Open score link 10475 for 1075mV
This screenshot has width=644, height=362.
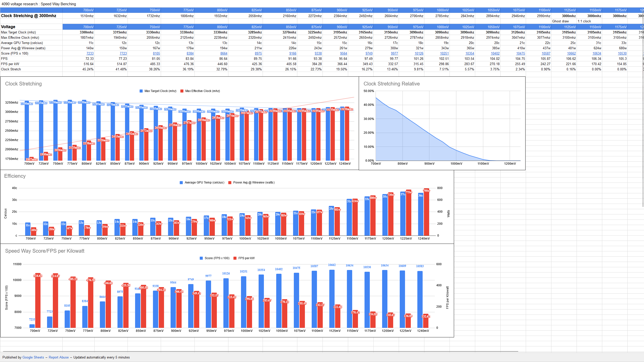[x=520, y=53]
